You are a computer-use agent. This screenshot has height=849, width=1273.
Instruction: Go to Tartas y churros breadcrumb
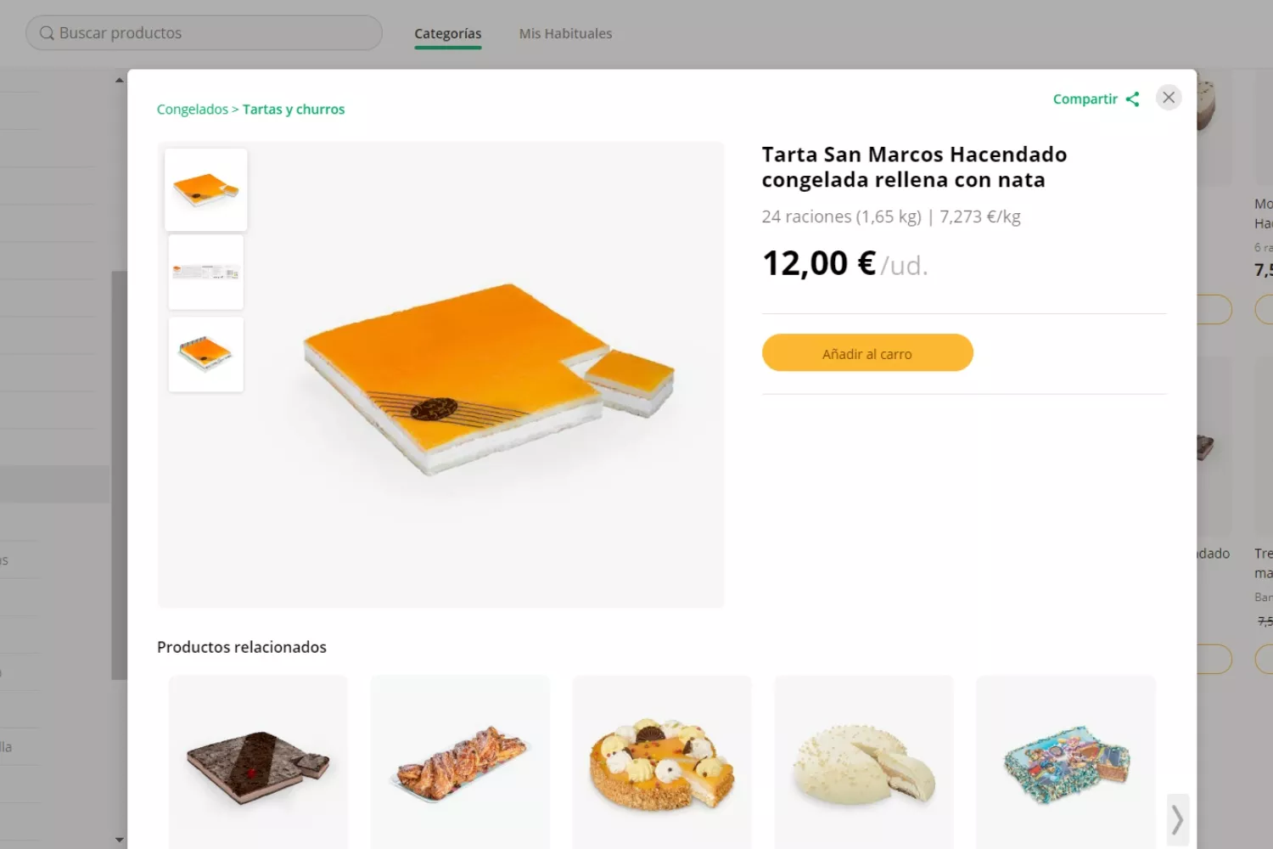pyautogui.click(x=294, y=109)
